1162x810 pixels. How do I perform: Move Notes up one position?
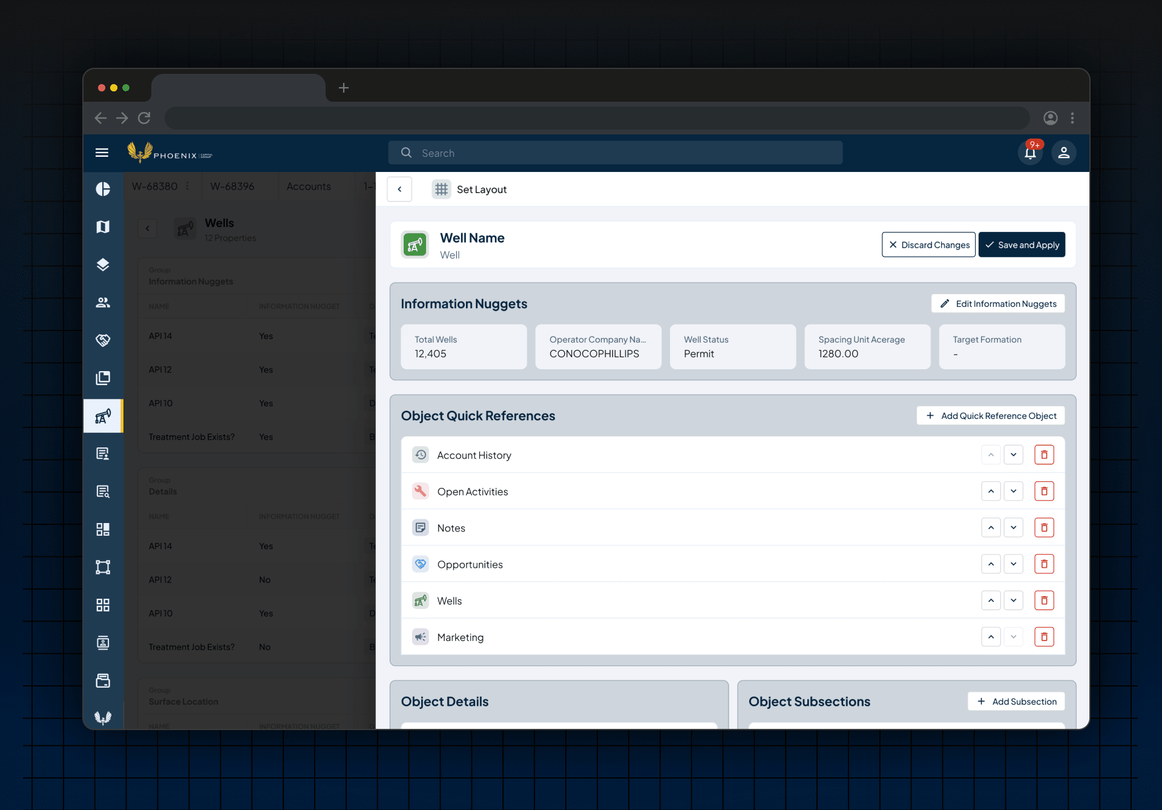coord(991,527)
